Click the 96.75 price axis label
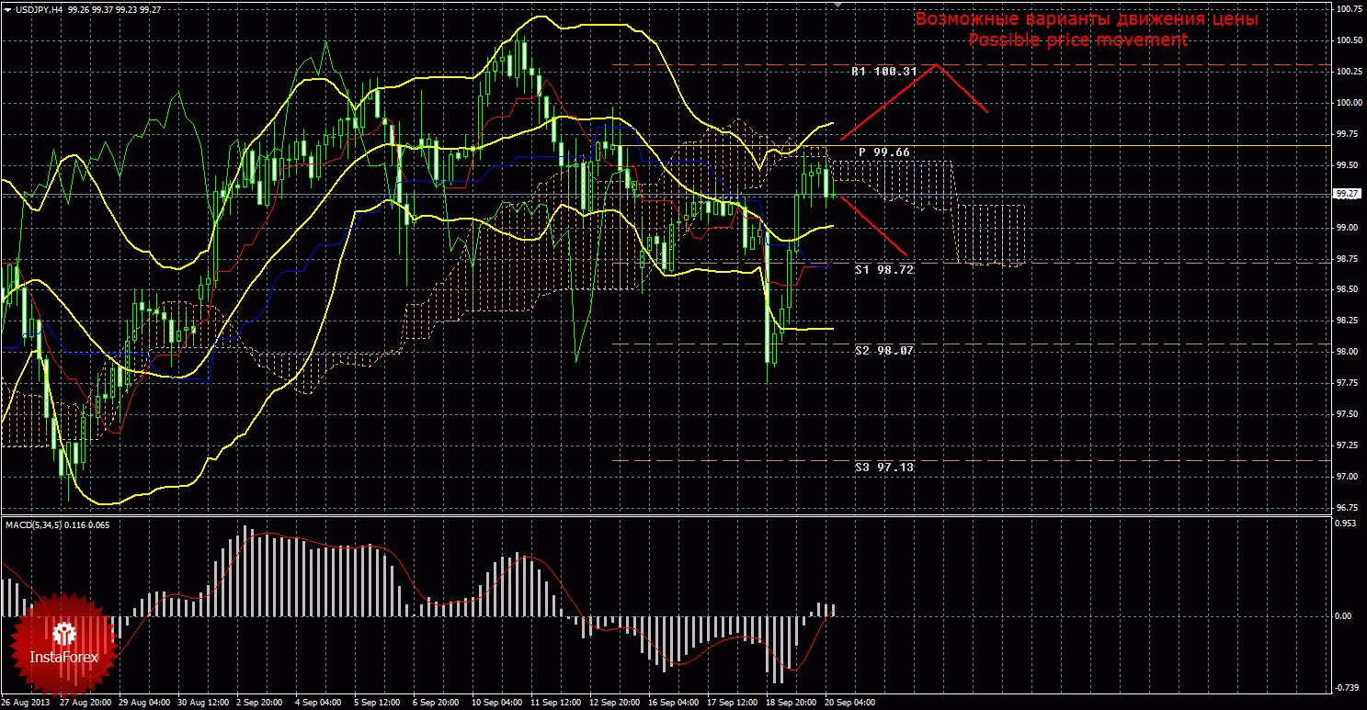 [1347, 508]
